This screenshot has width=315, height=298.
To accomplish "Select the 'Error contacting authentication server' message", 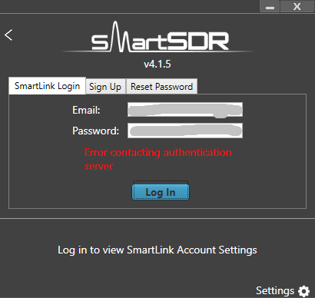I will tap(158, 159).
